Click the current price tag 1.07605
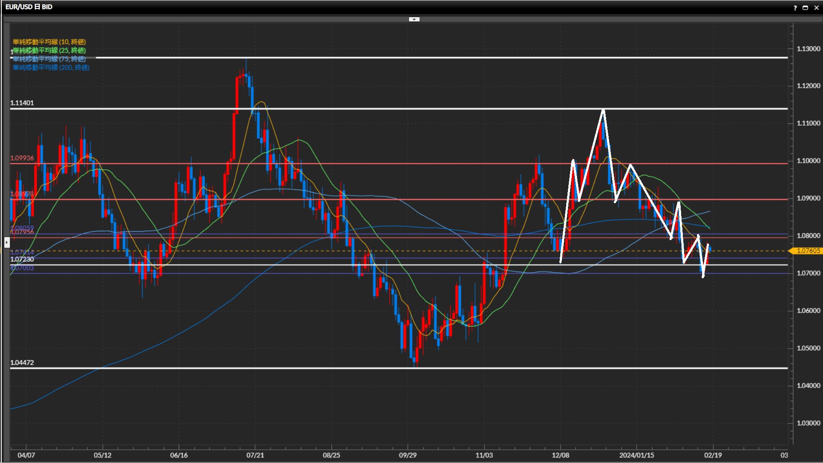 [808, 251]
